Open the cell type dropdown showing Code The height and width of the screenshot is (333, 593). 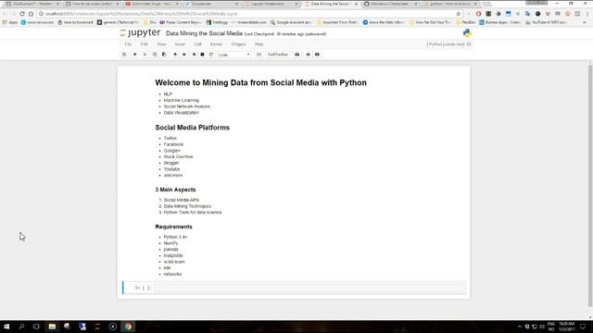tap(233, 55)
